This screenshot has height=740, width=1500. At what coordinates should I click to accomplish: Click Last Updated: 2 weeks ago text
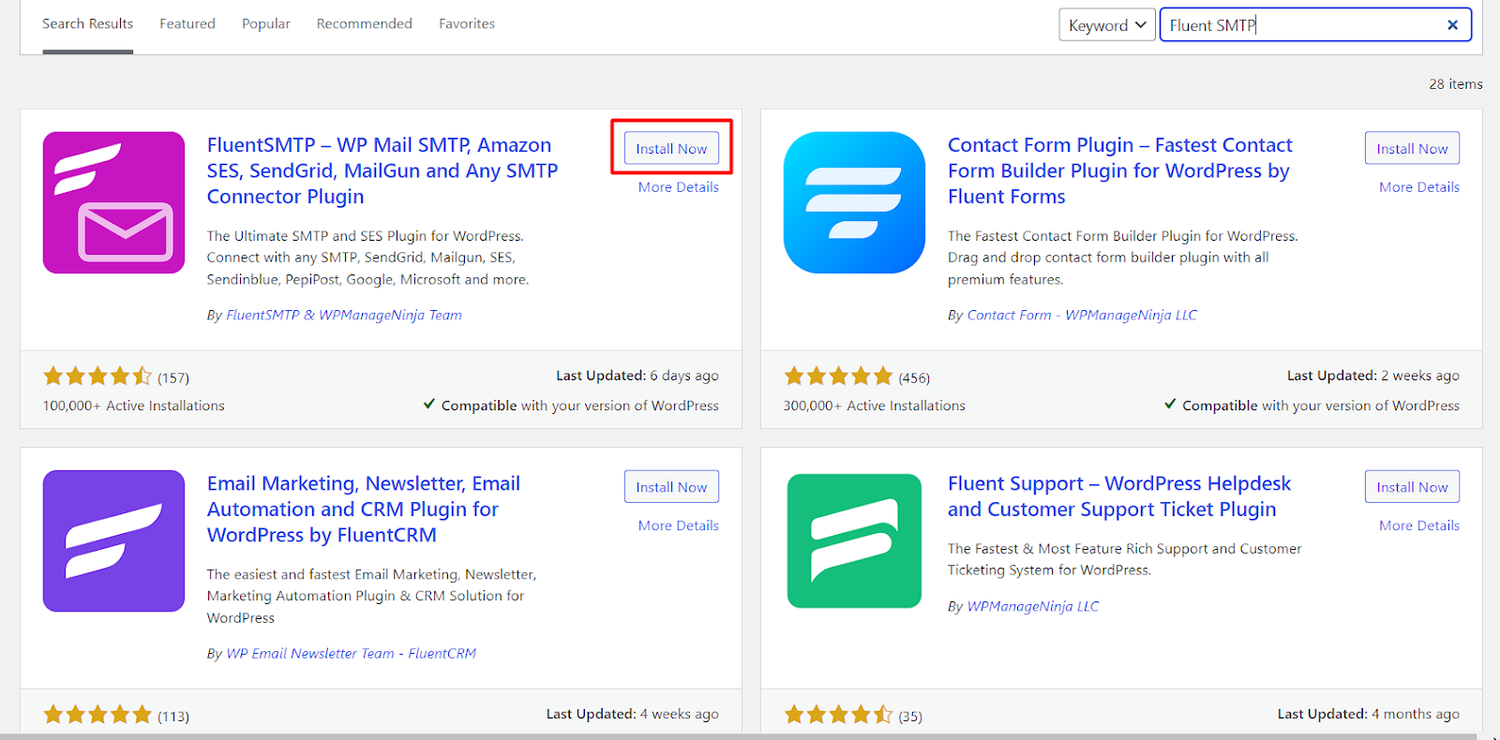click(1373, 376)
